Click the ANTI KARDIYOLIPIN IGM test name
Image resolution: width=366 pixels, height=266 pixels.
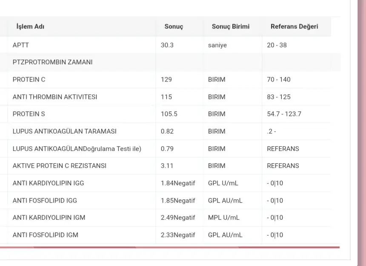(x=49, y=218)
